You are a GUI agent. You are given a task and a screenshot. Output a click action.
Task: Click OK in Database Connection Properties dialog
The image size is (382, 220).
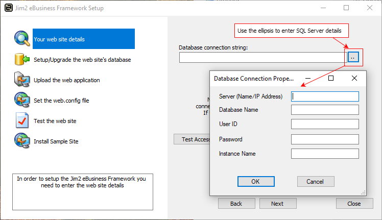click(255, 182)
